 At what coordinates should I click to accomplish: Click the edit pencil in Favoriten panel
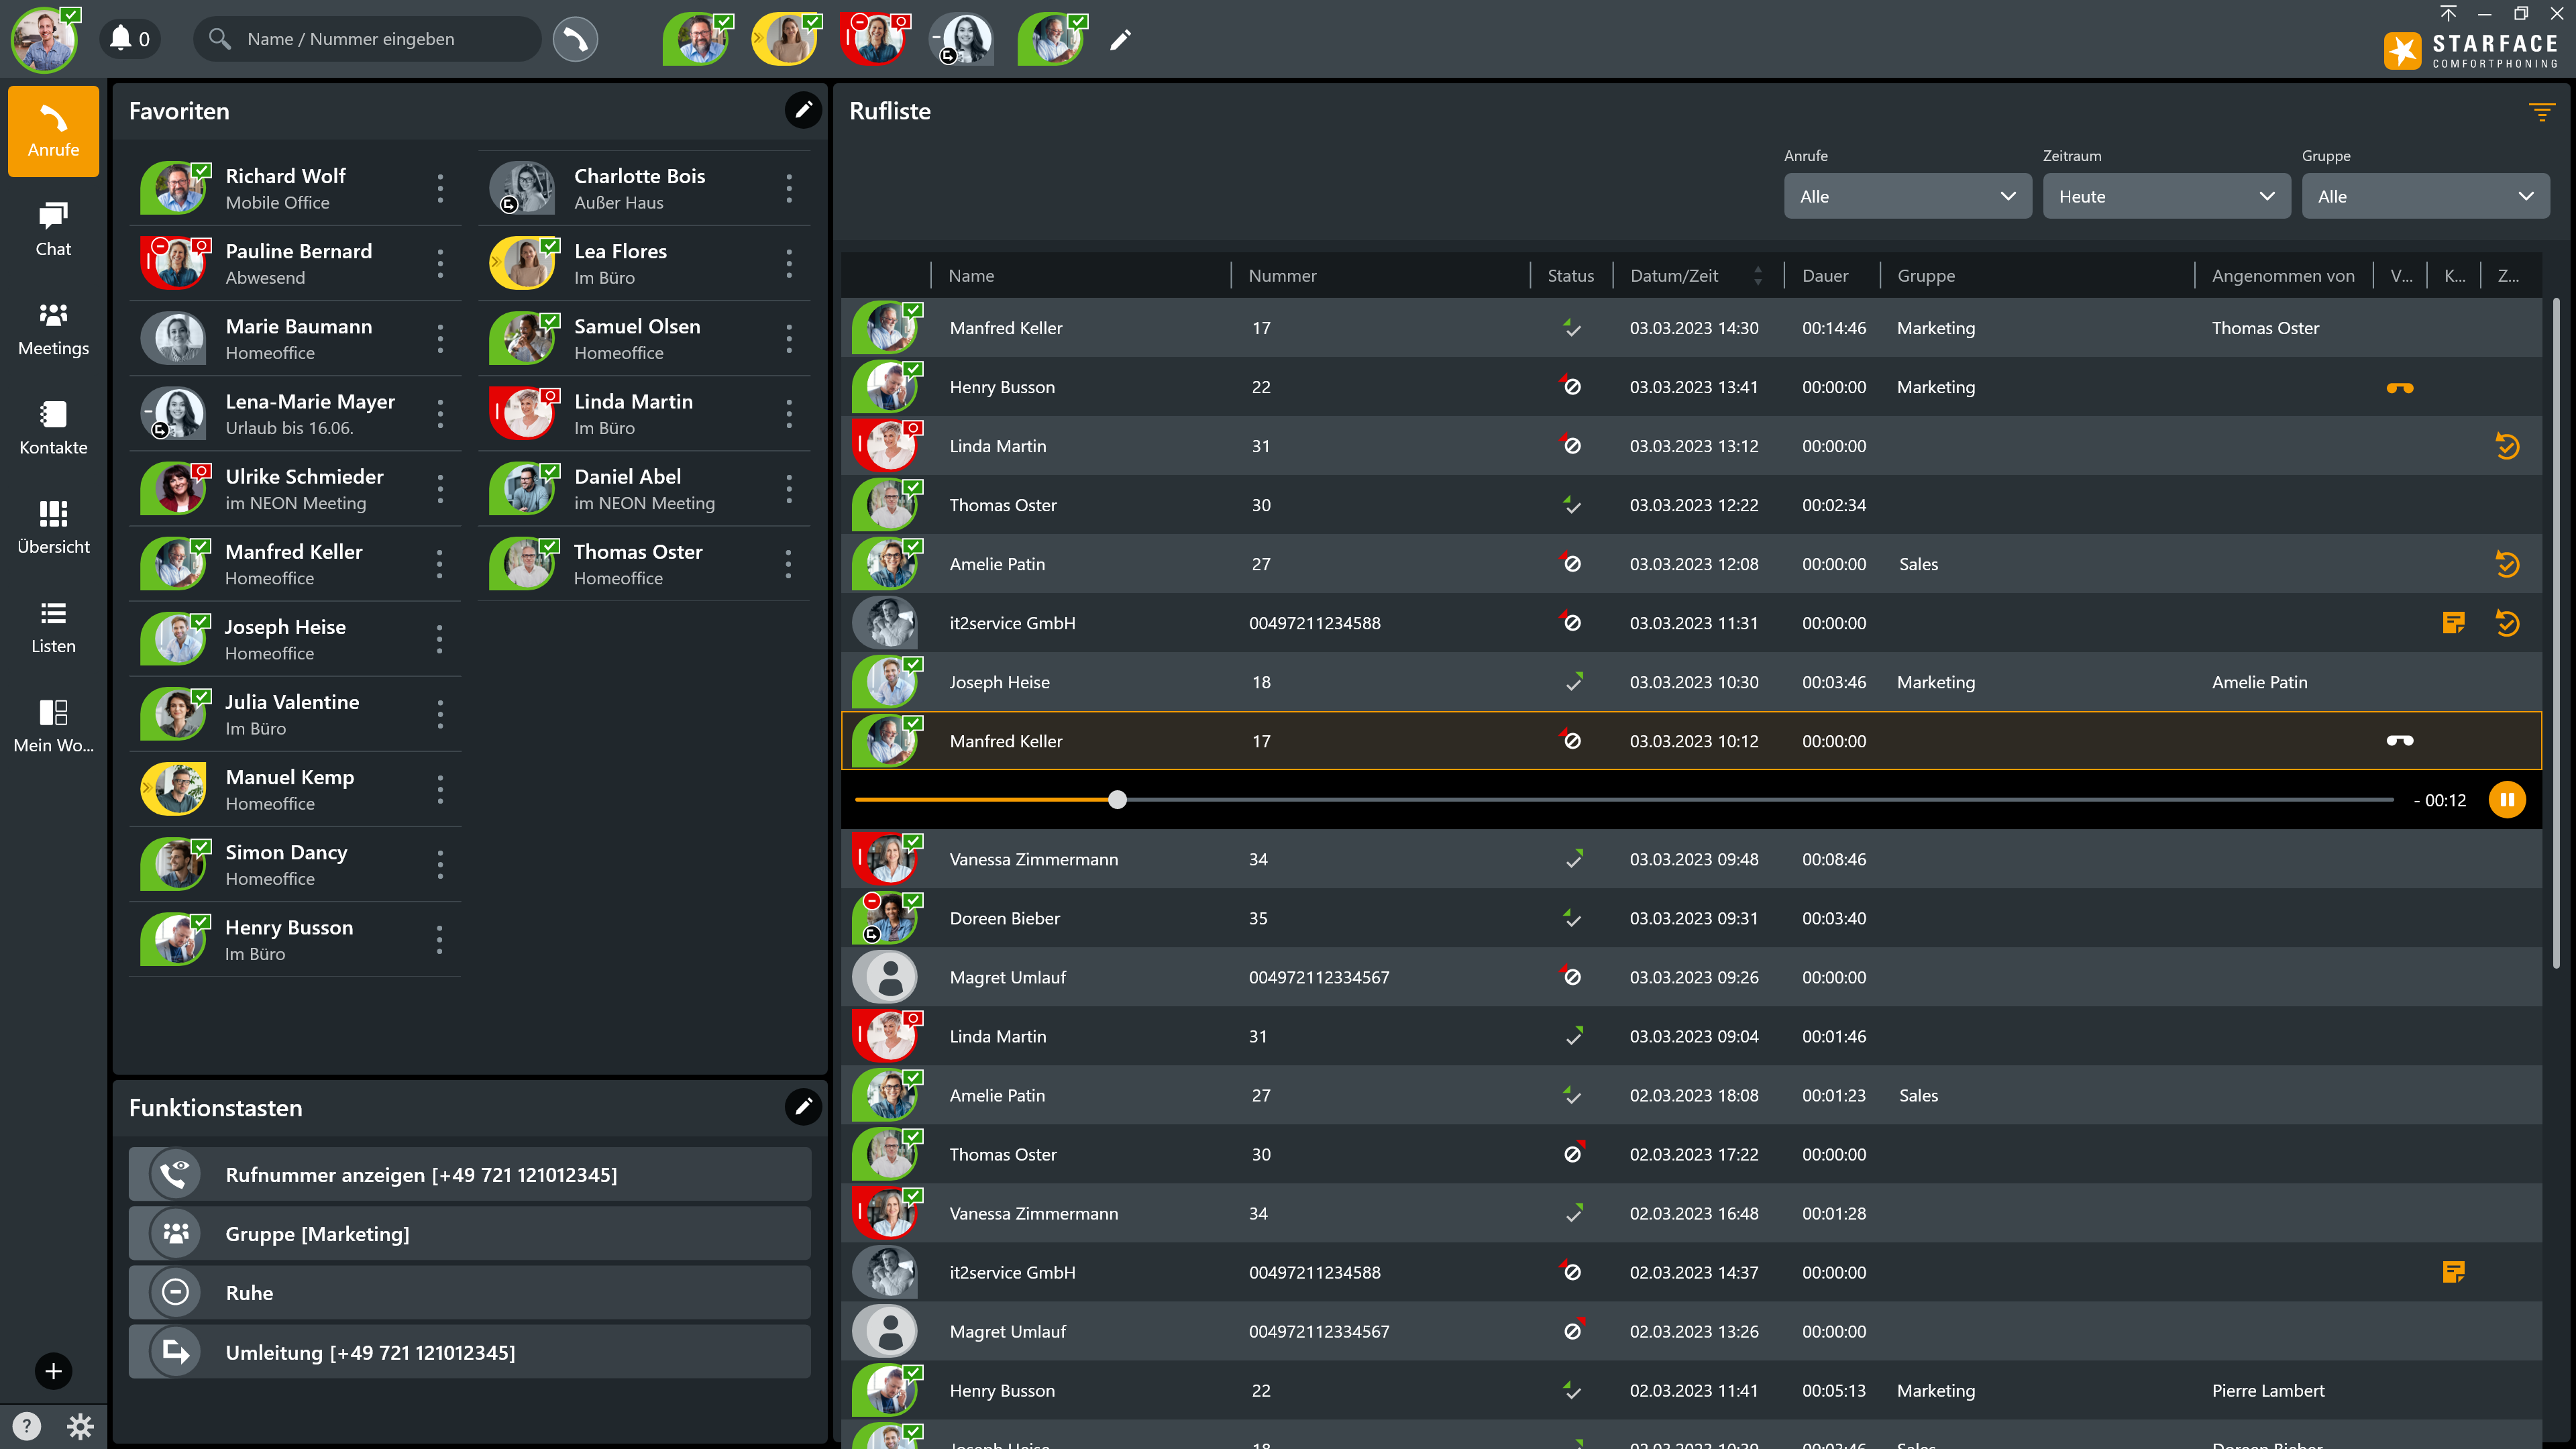point(803,110)
